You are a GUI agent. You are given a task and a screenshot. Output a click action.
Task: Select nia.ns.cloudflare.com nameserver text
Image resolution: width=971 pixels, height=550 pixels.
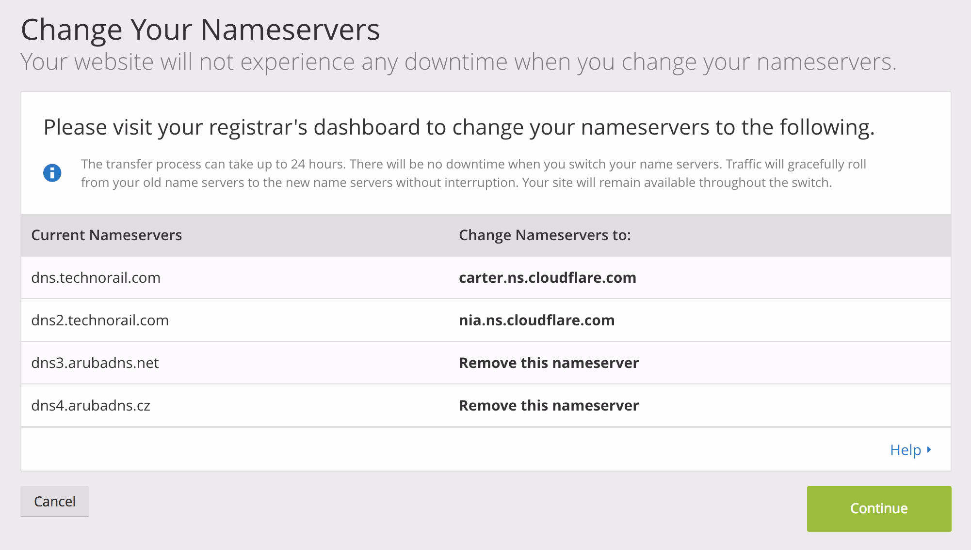point(536,320)
